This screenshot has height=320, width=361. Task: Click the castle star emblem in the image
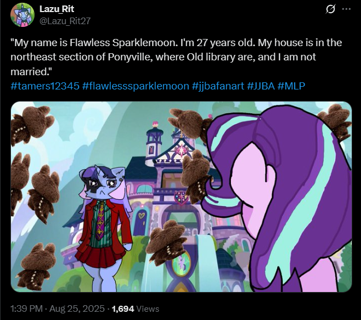pyautogui.click(x=182, y=149)
